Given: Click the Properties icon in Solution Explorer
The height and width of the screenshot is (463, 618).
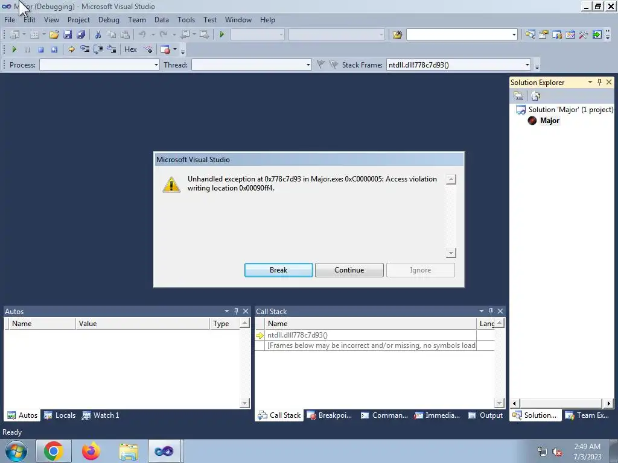Looking at the screenshot, I should [x=518, y=96].
